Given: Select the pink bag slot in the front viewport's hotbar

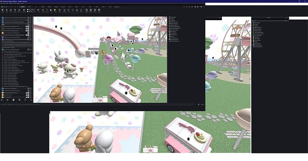Looking at the screenshot, I should click(x=100, y=100).
